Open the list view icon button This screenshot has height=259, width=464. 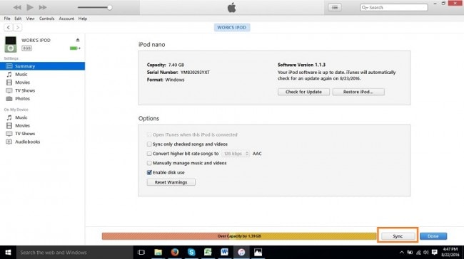[x=334, y=7]
